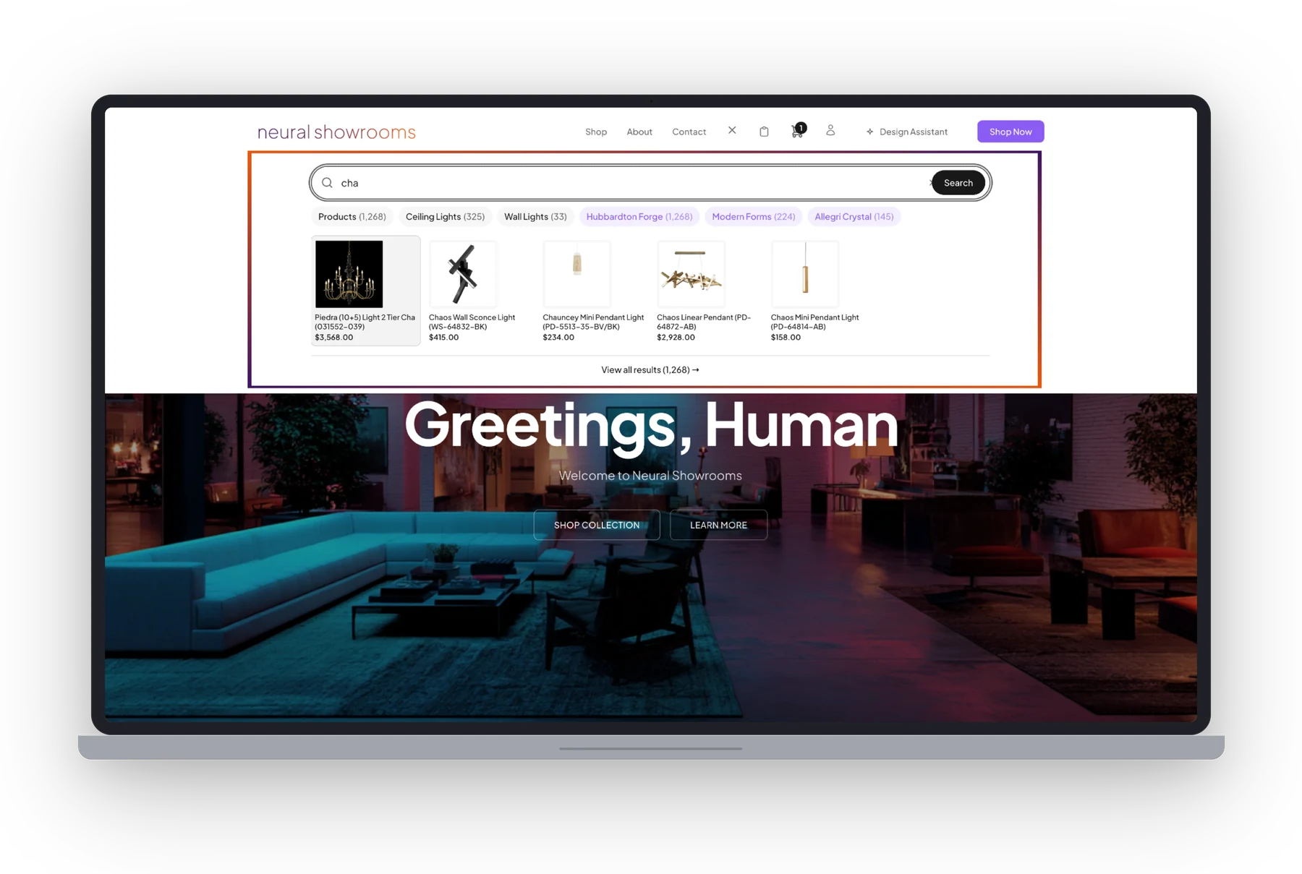Image resolution: width=1302 pixels, height=874 pixels.
Task: Filter by Allegri Crystal (145) chip
Action: (x=854, y=217)
